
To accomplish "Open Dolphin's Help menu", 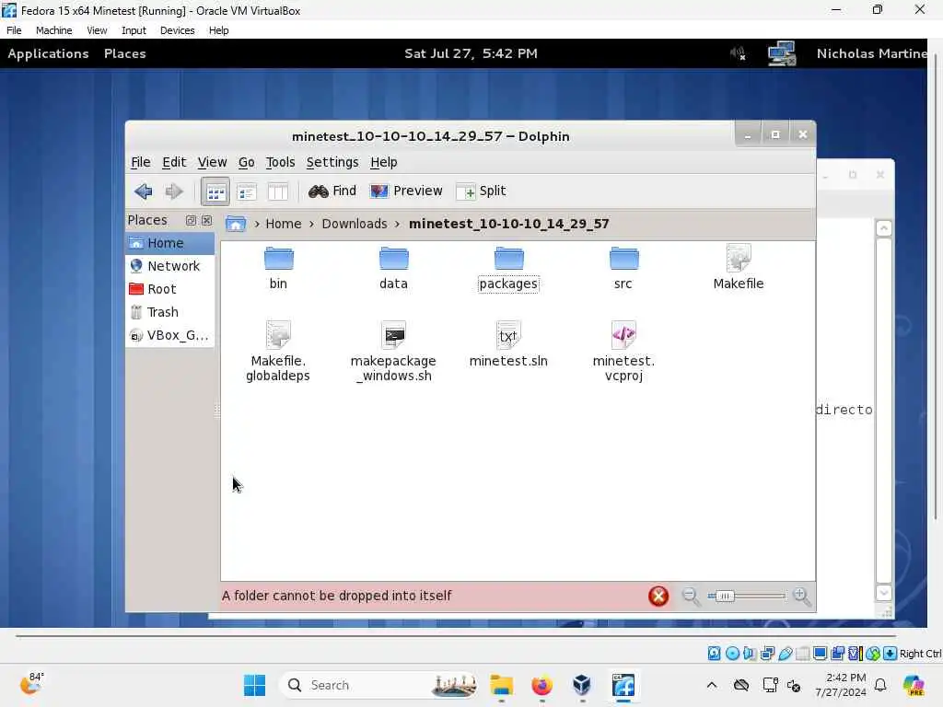I will pyautogui.click(x=384, y=162).
